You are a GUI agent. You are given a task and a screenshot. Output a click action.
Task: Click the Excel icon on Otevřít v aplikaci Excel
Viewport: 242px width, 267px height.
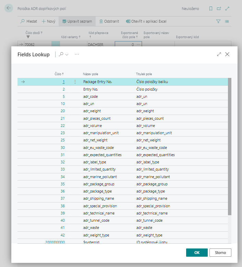coord(128,21)
